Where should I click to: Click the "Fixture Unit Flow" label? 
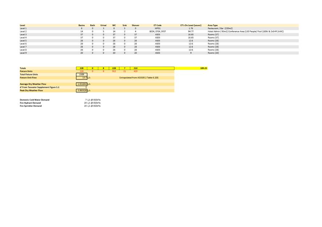pos(28,78)
